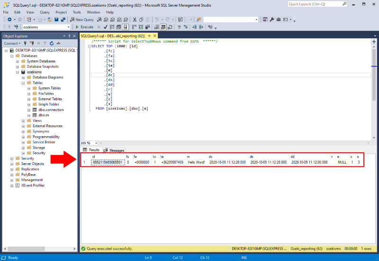Click the Quick Launch search field
This screenshot has width=379, height=261.
[x=317, y=4]
